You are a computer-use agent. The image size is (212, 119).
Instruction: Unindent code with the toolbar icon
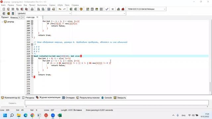click(x=76, y=9)
